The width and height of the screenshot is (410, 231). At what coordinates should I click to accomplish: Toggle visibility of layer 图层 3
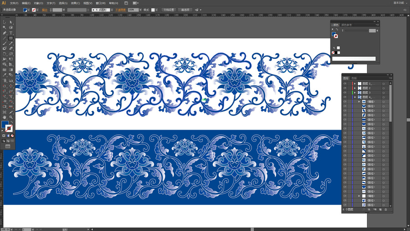[x=345, y=93]
